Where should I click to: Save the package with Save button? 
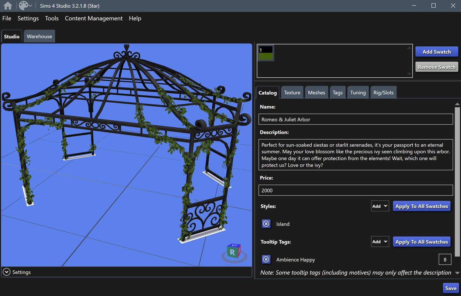click(451, 288)
